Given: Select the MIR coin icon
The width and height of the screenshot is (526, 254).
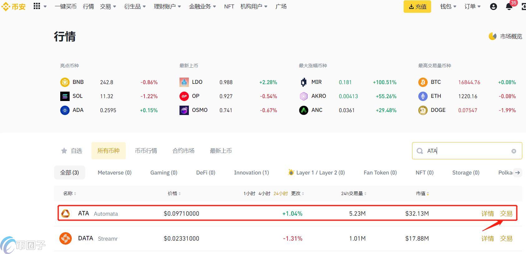Looking at the screenshot, I should point(303,82).
